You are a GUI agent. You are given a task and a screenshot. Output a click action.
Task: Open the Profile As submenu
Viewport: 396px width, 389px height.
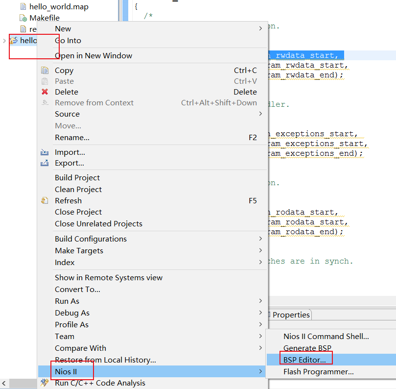(153, 324)
